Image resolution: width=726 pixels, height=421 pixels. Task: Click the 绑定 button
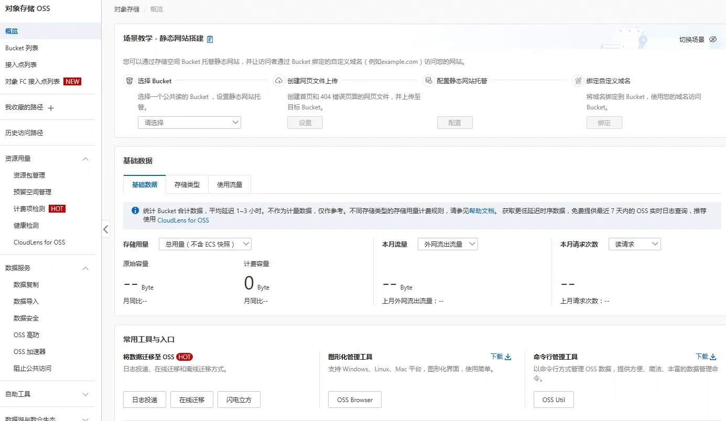604,123
